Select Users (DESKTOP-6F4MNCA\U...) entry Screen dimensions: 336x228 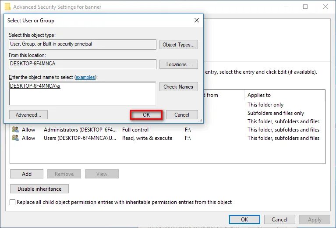tap(80, 138)
